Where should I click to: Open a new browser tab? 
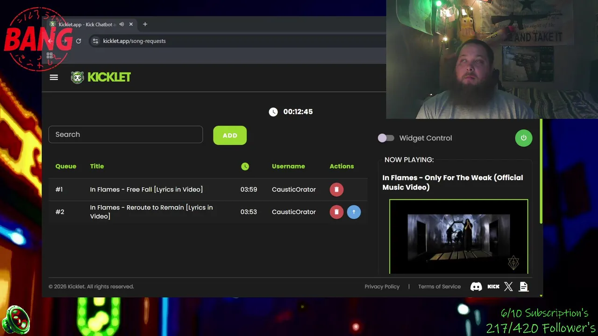click(145, 24)
